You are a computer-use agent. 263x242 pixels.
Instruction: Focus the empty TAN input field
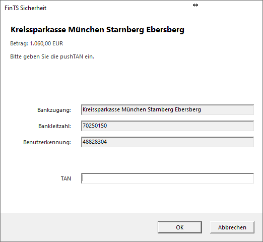tap(167, 178)
